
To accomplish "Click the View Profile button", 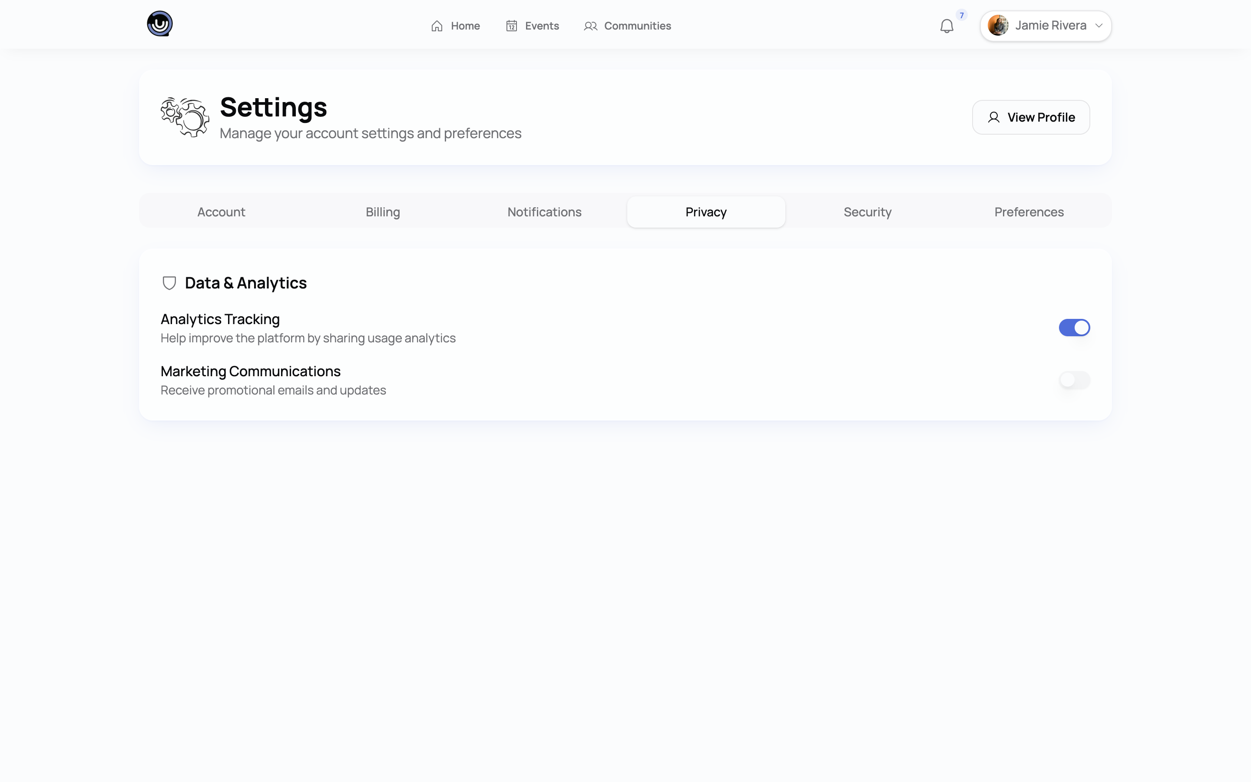I will coord(1031,117).
